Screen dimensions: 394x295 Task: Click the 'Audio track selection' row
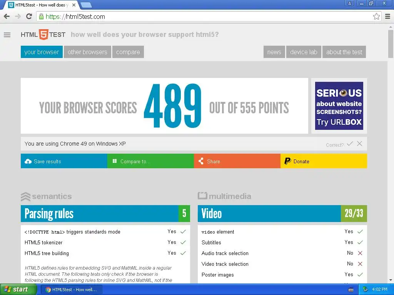[282, 254]
